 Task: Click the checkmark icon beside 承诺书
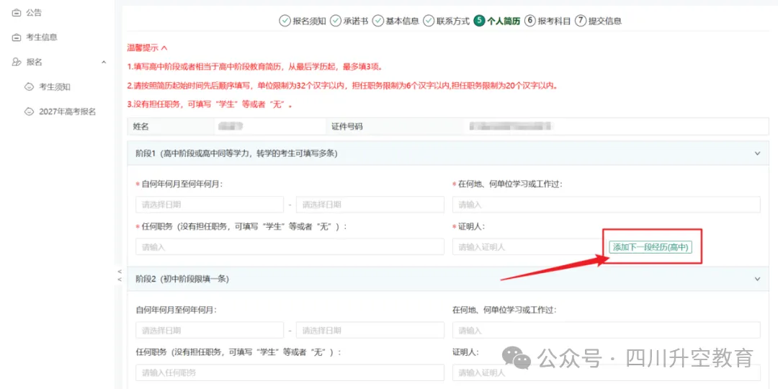tap(336, 21)
